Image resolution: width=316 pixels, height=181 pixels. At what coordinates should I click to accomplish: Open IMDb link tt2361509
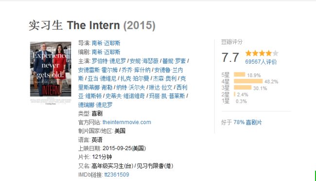117,175
